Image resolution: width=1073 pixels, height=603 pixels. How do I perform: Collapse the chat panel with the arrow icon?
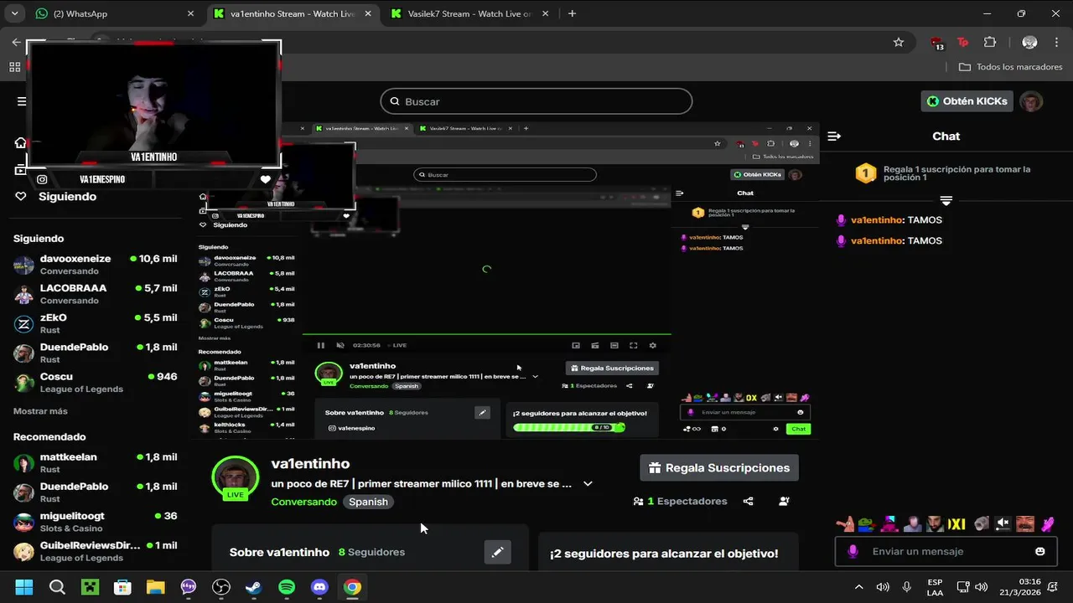(834, 136)
